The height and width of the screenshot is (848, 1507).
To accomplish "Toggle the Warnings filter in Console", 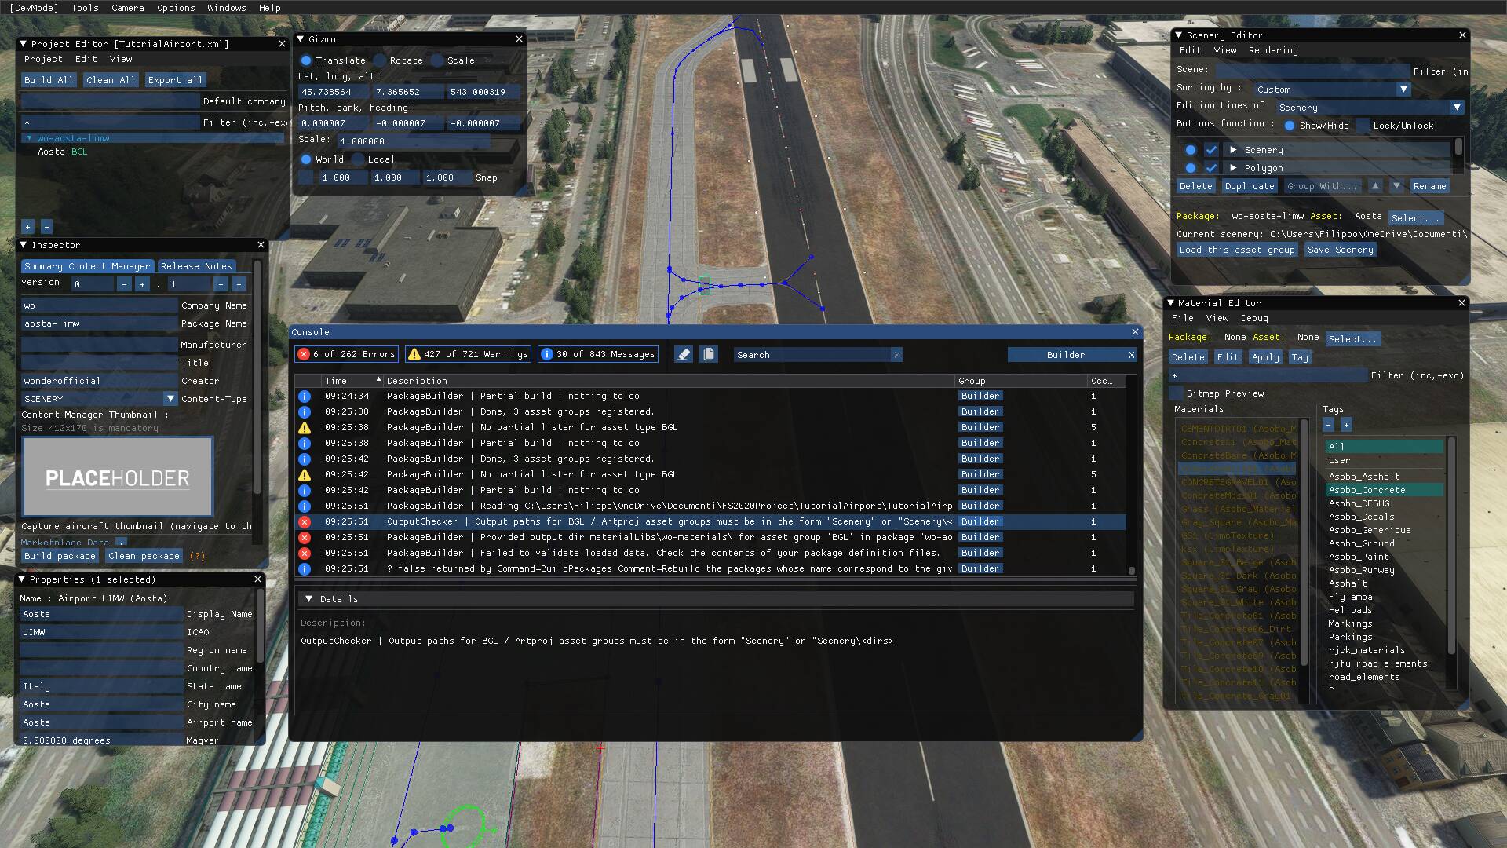I will (x=468, y=355).
